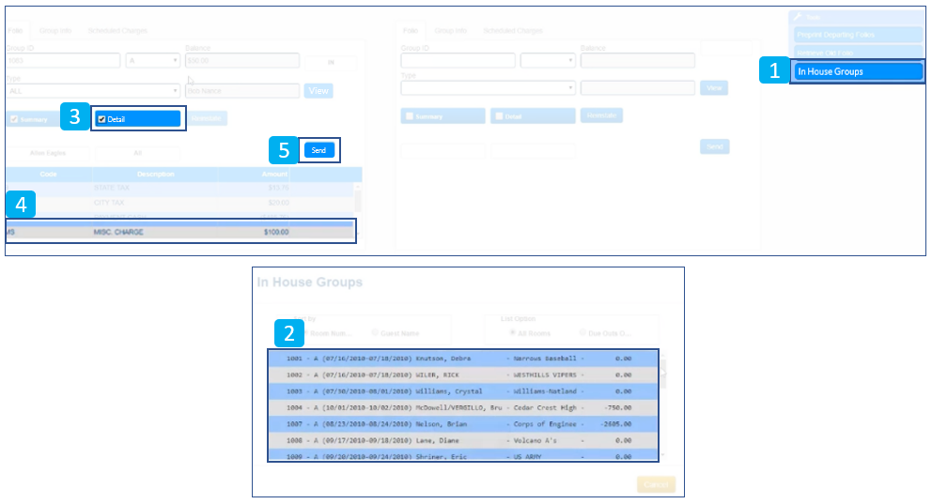932x504 pixels.
Task: Check the highlighted Detail checkbox
Action: (102, 119)
